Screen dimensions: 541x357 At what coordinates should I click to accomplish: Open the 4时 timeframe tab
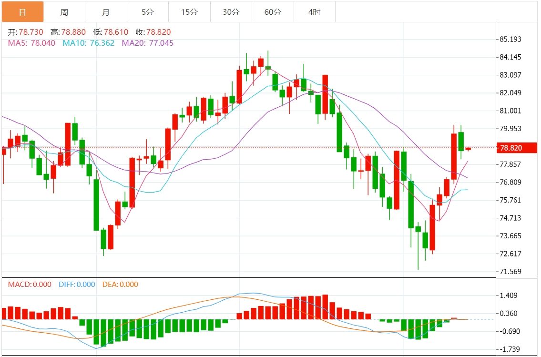pos(314,12)
